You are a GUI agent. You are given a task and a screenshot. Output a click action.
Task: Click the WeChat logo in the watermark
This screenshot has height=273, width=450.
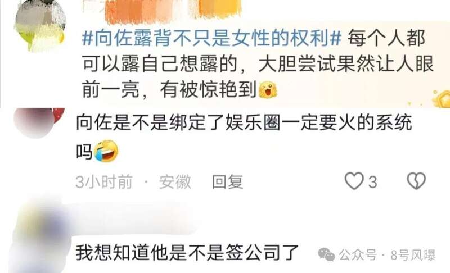(x=326, y=254)
